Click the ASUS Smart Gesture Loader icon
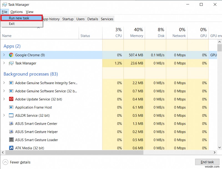Screen dimensions: 222x169 point(11,140)
